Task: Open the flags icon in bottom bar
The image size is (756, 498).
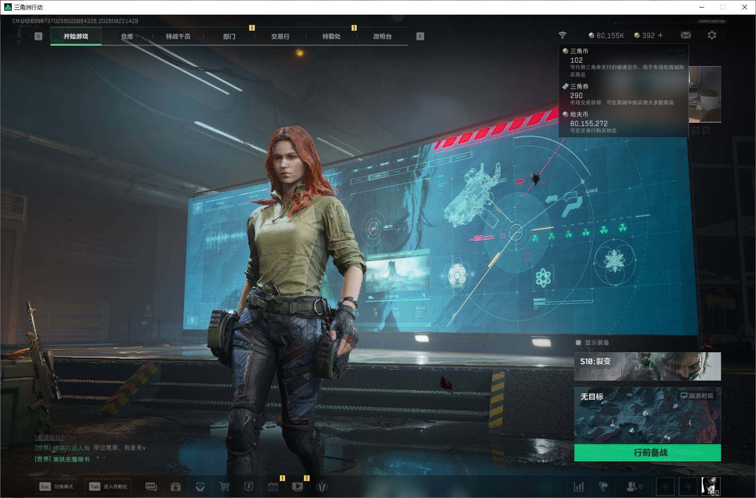Action: (604, 487)
